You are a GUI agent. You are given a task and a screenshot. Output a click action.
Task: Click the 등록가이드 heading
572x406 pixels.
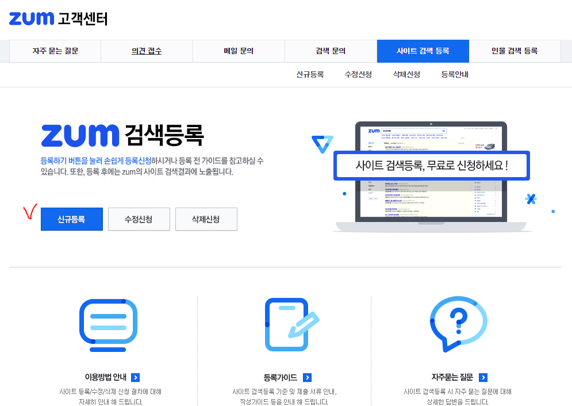point(280,377)
